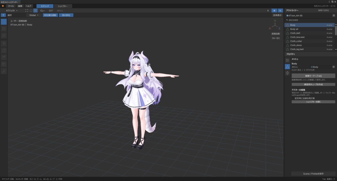The height and width of the screenshot is (181, 337).
Task: Toggle 同位置を連動 option
Action: pos(50,15)
